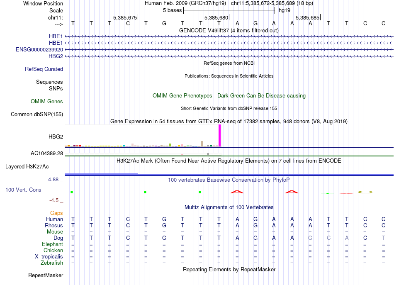This screenshot has height=285, width=394.
Task: Open the ENSG00000239920 gene label
Action: 39,49
